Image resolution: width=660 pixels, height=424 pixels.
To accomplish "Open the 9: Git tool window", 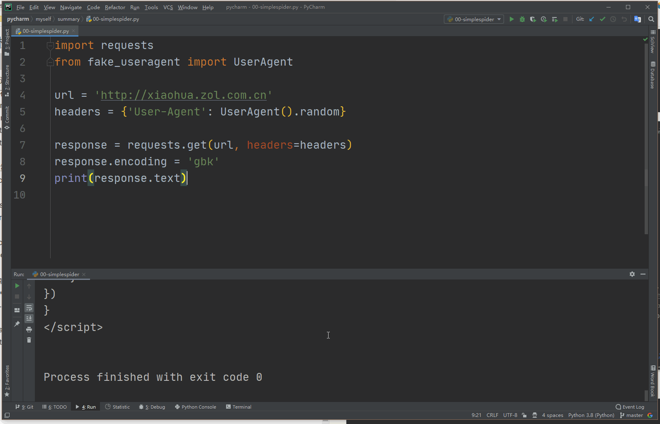I will tap(24, 407).
